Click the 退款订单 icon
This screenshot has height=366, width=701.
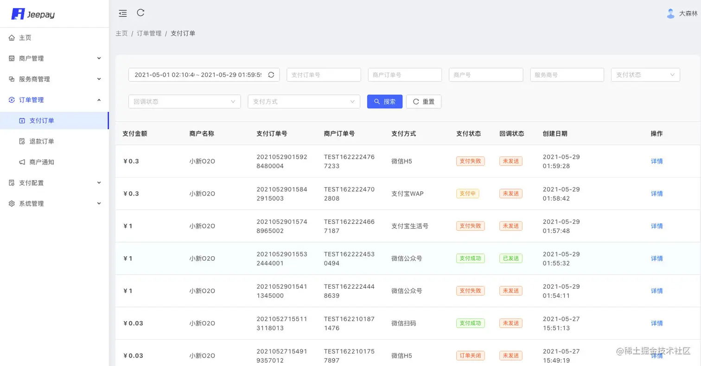coord(22,141)
